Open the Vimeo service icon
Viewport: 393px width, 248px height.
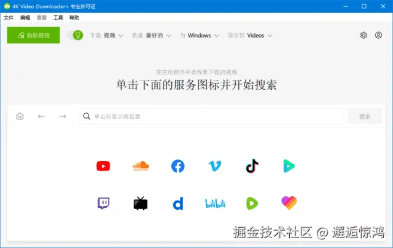[x=215, y=166]
